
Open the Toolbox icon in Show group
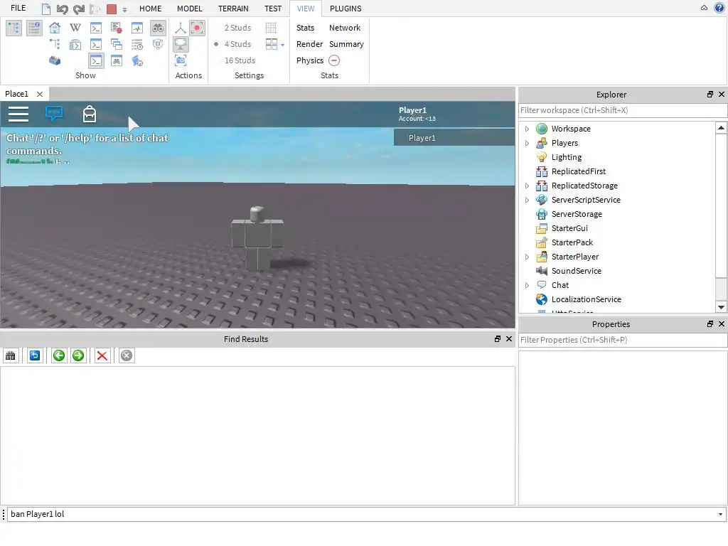click(55, 60)
